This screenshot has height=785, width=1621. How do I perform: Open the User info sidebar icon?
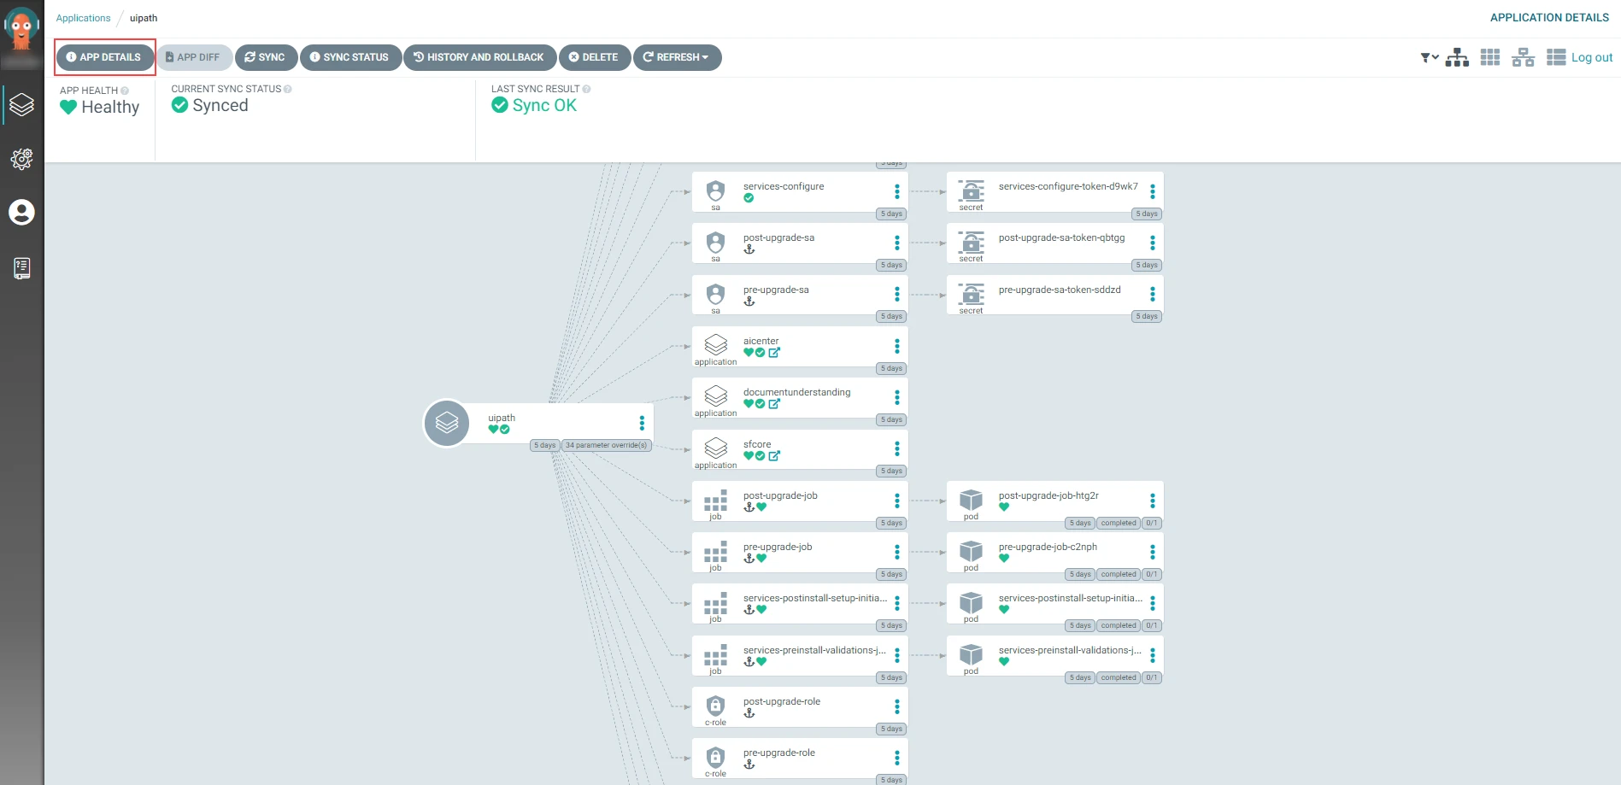click(21, 212)
